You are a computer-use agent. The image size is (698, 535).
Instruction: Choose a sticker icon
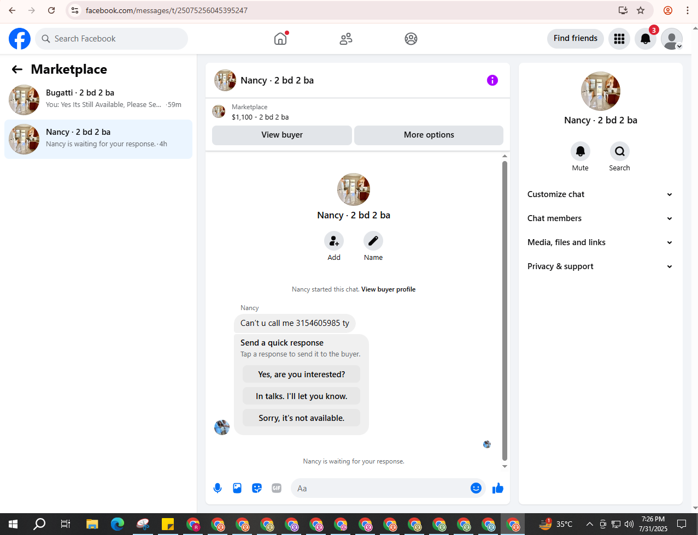coord(257,488)
